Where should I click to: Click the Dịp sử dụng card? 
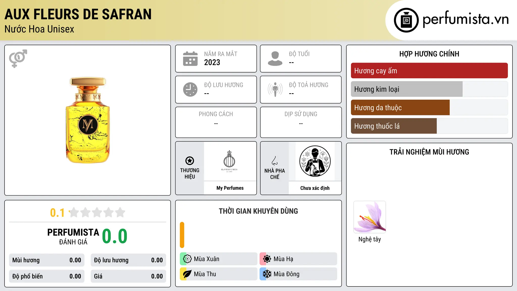point(301,122)
